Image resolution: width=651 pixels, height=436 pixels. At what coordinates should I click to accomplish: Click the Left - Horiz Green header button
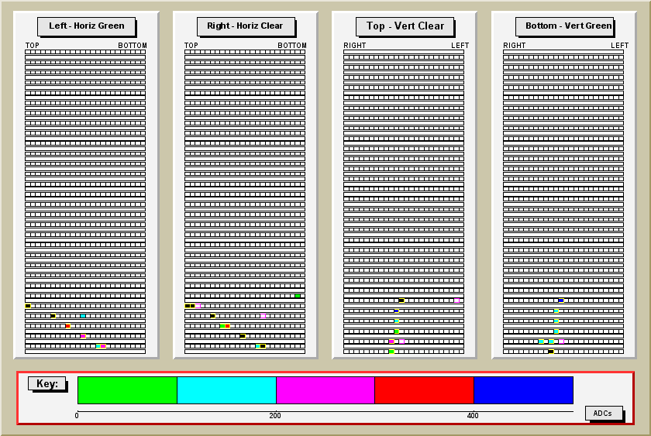click(x=86, y=26)
